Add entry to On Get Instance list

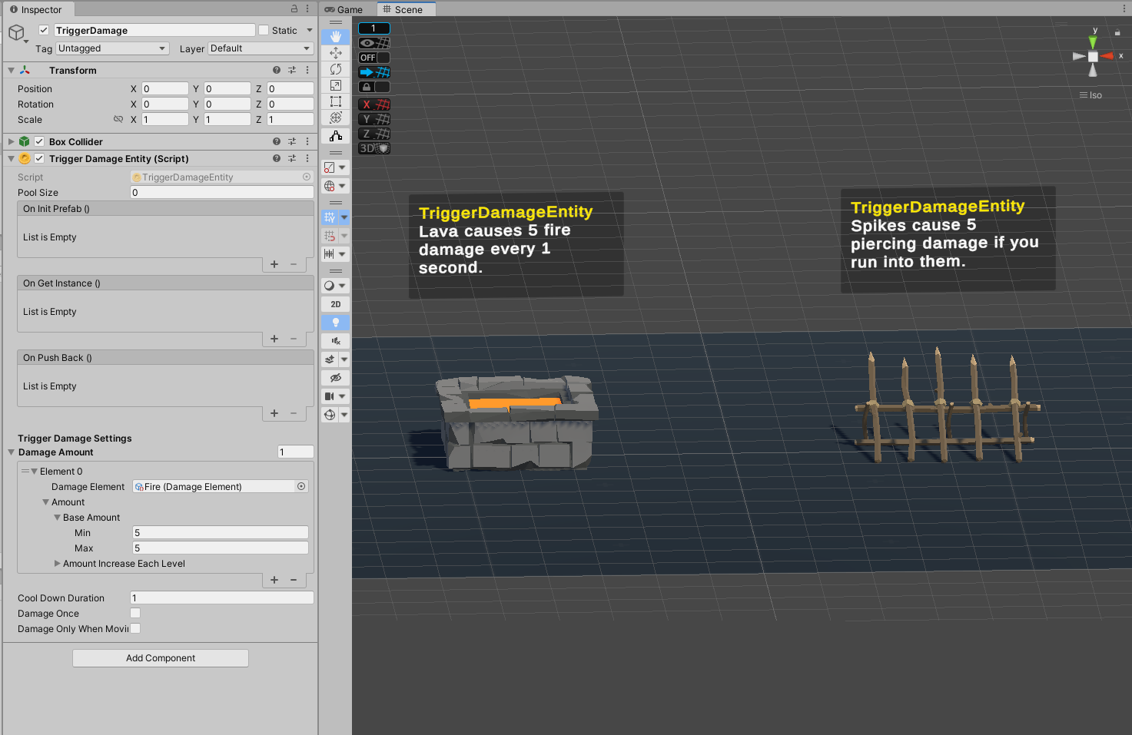tap(274, 339)
